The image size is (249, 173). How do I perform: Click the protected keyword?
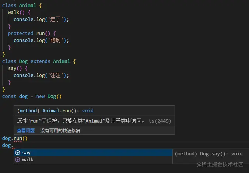point(21,33)
